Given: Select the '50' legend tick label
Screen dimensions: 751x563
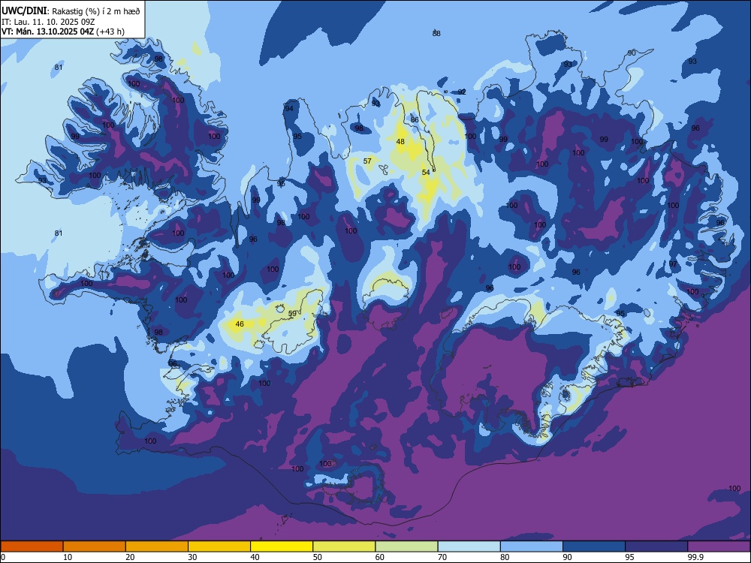Looking at the screenshot, I should tap(317, 557).
